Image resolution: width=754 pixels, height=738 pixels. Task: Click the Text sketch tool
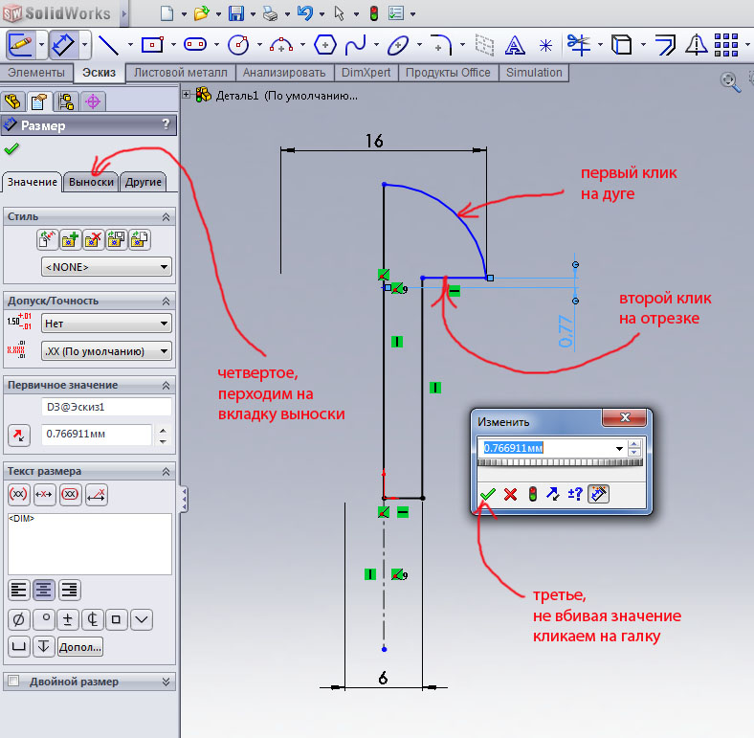click(515, 44)
